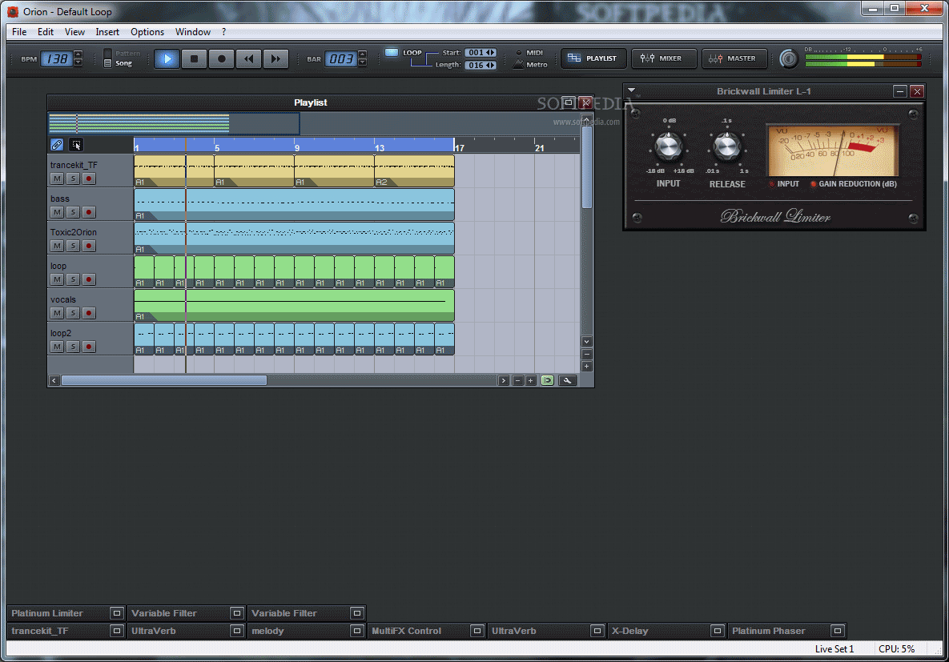
Task: Show the Playlist window via PLAYLIST button
Action: point(593,58)
